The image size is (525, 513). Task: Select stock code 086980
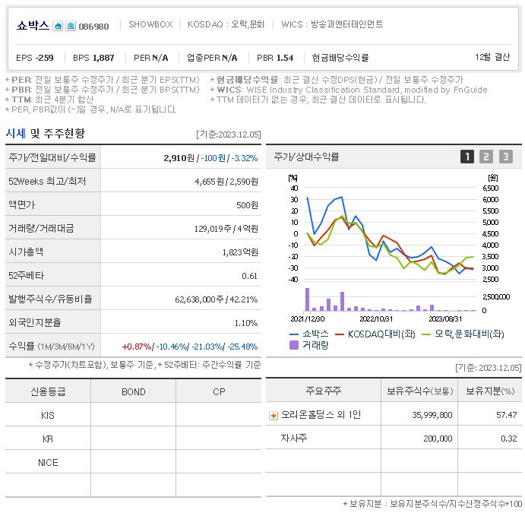(x=93, y=27)
